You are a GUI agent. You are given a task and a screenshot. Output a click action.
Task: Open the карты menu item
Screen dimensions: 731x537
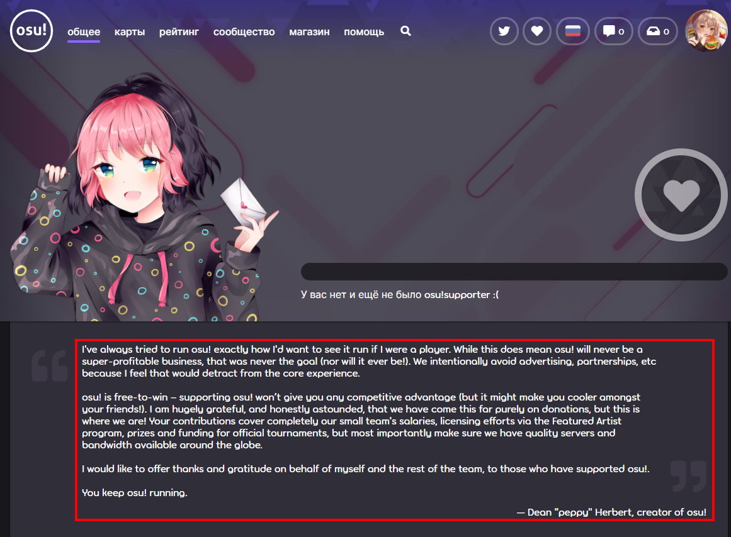pos(130,31)
